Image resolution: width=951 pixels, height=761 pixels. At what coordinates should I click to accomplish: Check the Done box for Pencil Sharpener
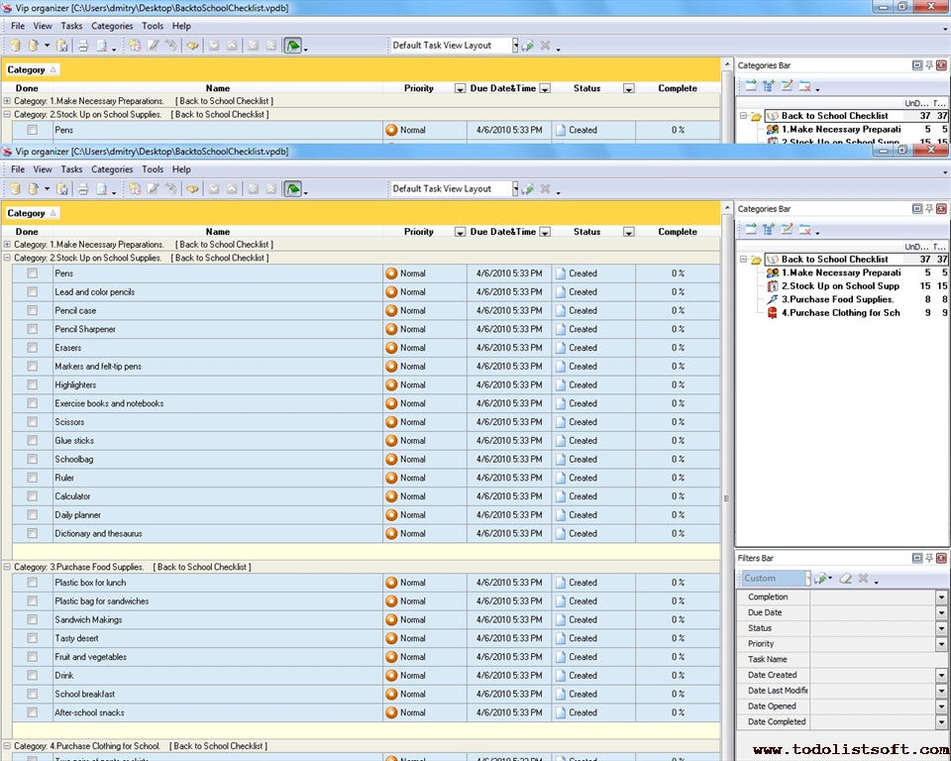(x=33, y=329)
